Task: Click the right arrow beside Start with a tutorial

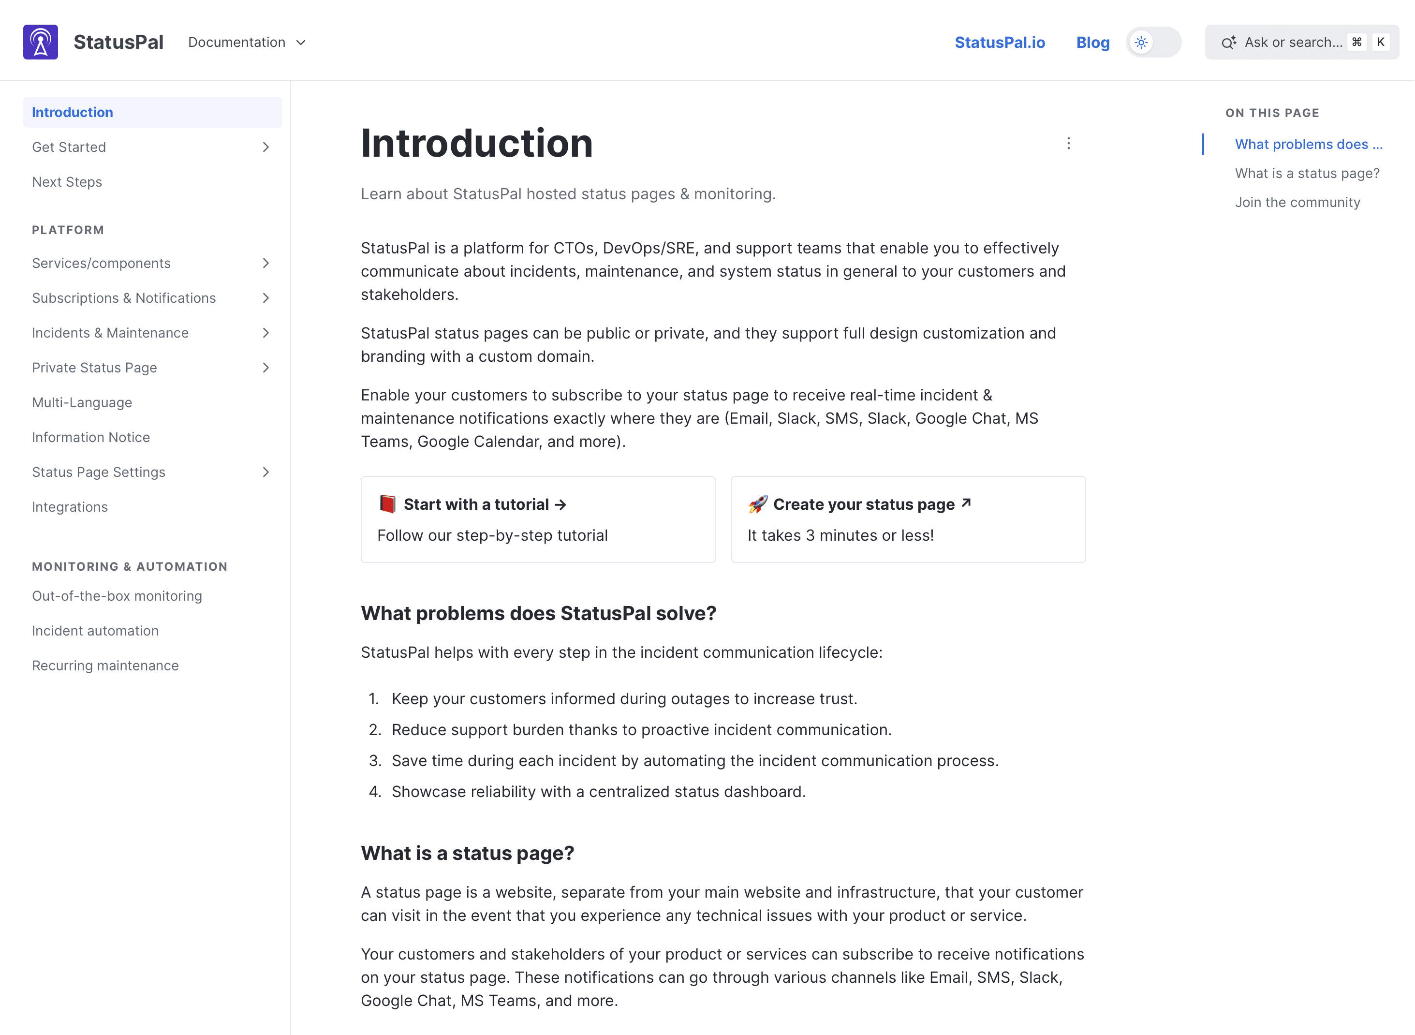Action: pyautogui.click(x=560, y=504)
